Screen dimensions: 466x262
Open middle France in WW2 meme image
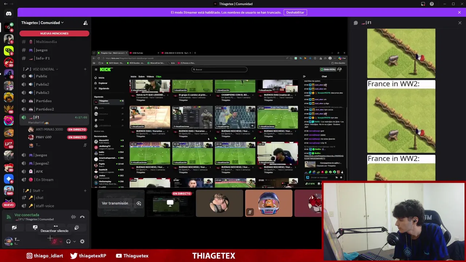coord(401,116)
